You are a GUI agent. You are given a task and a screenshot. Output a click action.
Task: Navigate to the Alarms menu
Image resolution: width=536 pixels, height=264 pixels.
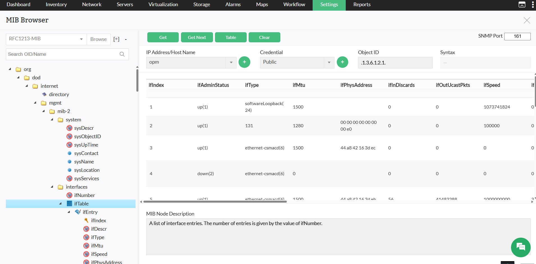(x=233, y=4)
